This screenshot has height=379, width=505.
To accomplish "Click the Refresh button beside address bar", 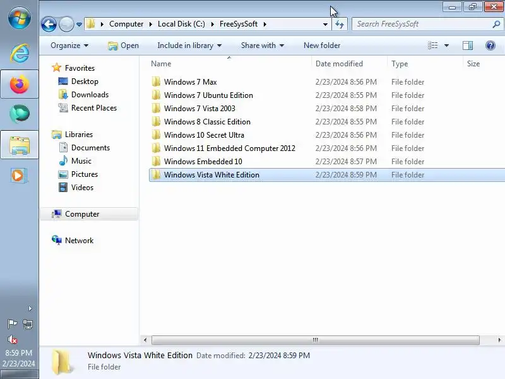I will (340, 24).
